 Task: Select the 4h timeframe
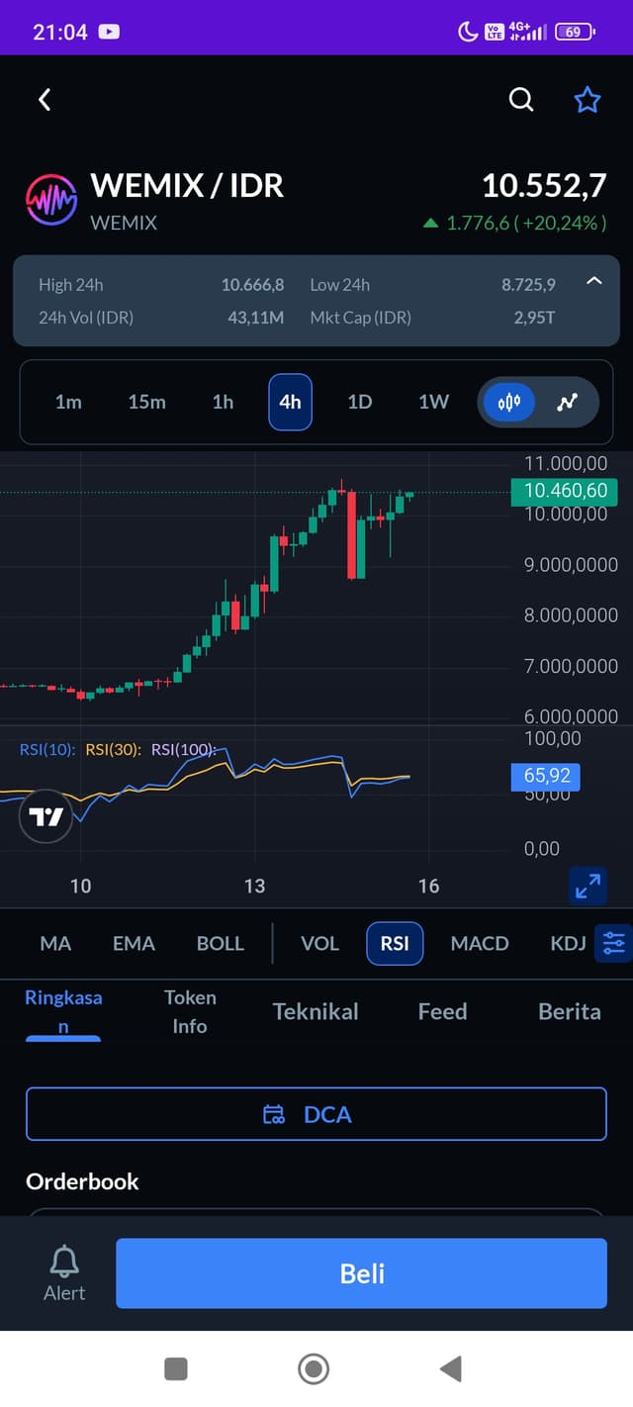tap(290, 402)
